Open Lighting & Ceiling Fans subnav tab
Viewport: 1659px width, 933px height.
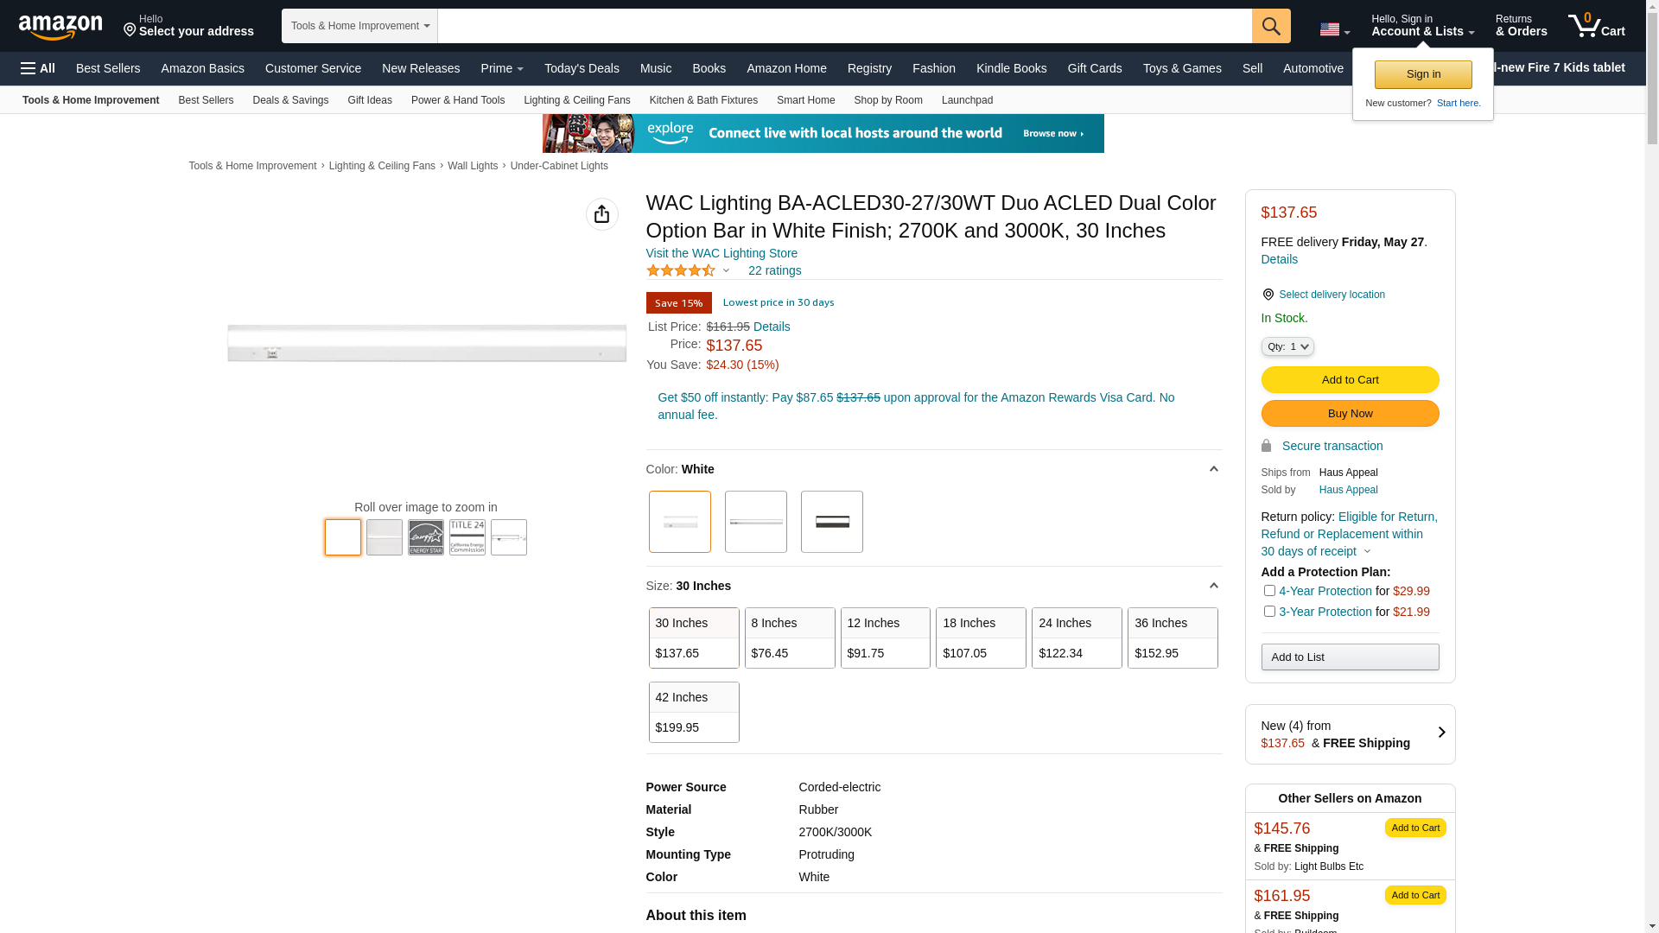pyautogui.click(x=576, y=100)
